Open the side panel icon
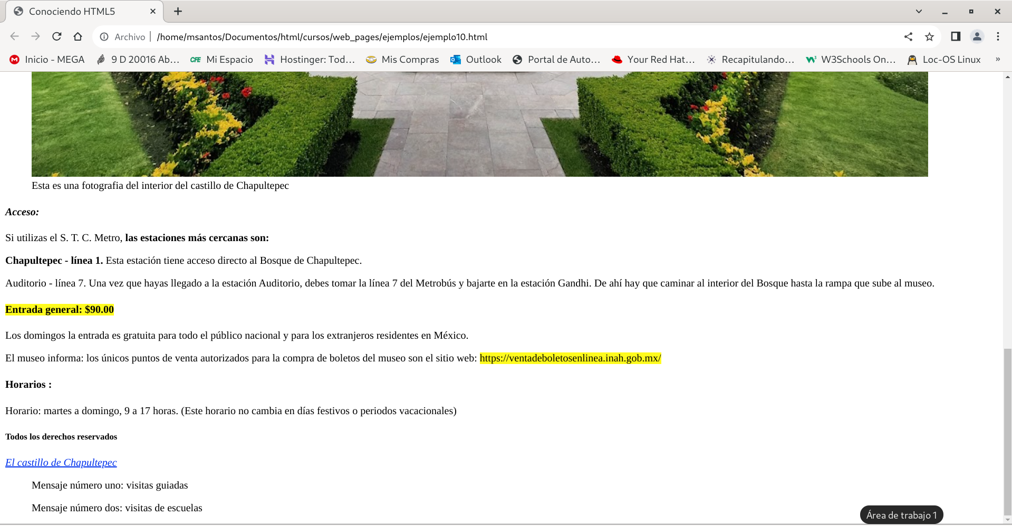The width and height of the screenshot is (1012, 526). [956, 36]
